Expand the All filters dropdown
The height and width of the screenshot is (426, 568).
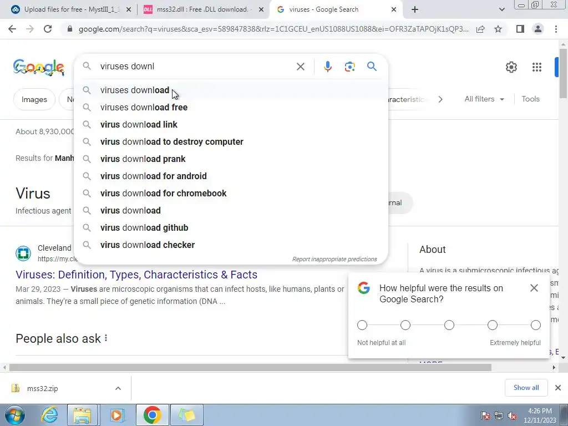coord(484,99)
